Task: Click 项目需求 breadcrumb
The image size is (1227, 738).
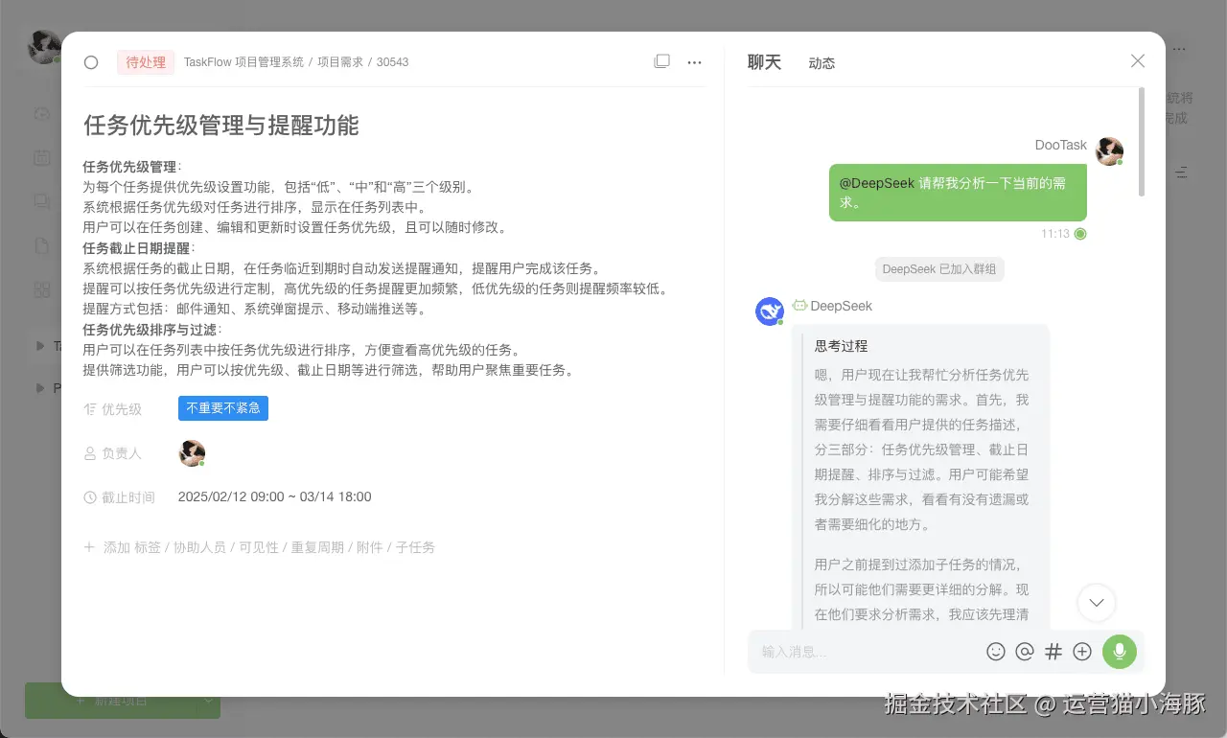Action: 340,62
